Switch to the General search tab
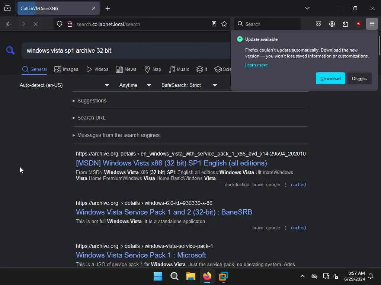381x285 pixels. (34, 69)
